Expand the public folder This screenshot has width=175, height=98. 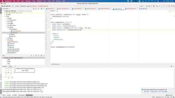point(5,14)
